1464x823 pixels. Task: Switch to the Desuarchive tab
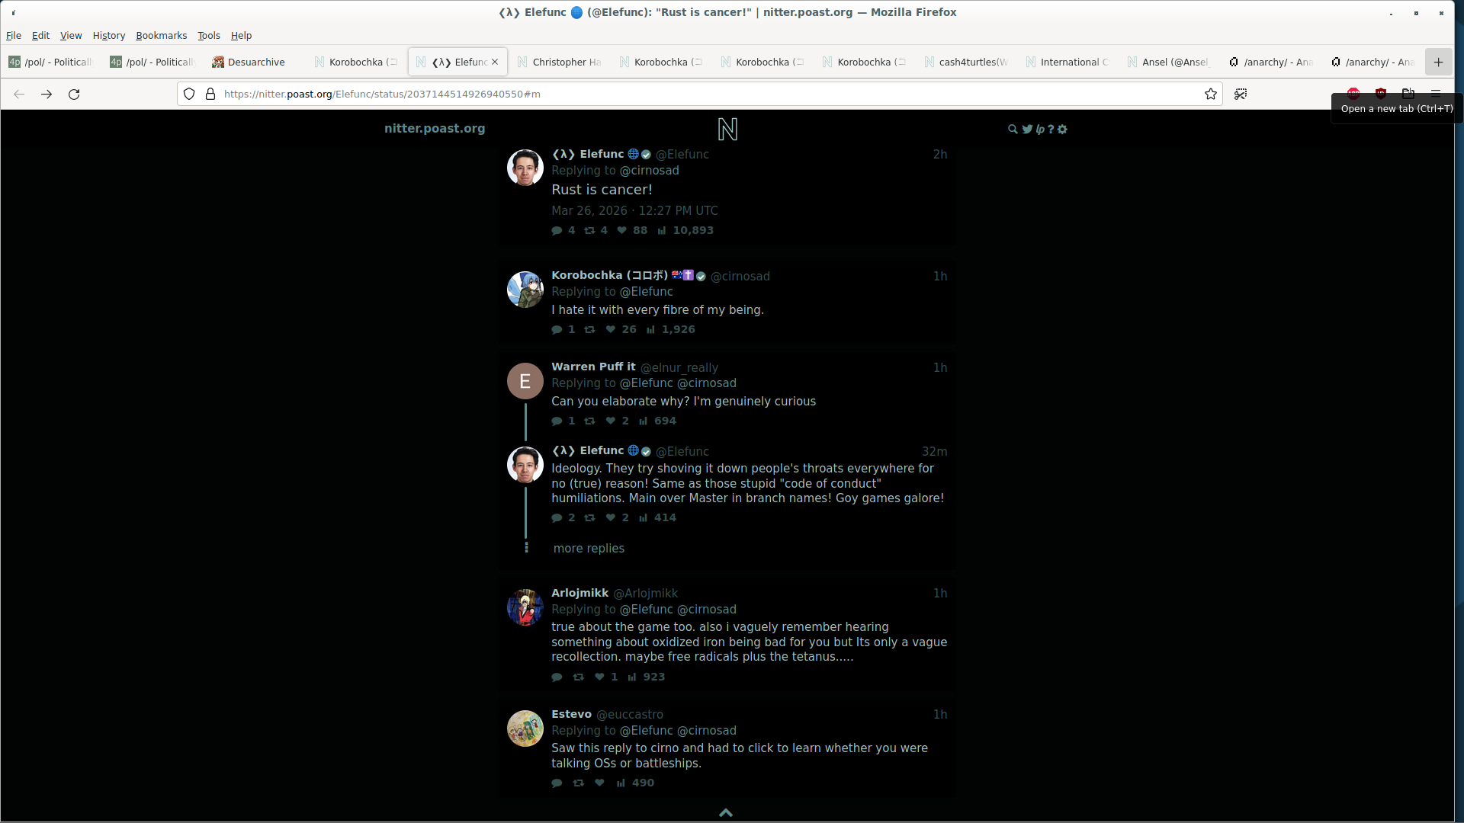tap(252, 62)
